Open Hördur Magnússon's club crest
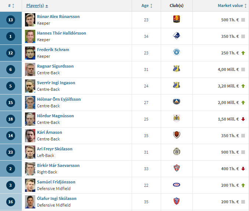The height and width of the screenshot is (211, 249). [x=177, y=118]
